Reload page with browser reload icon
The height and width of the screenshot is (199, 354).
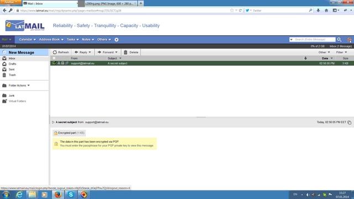(240, 11)
